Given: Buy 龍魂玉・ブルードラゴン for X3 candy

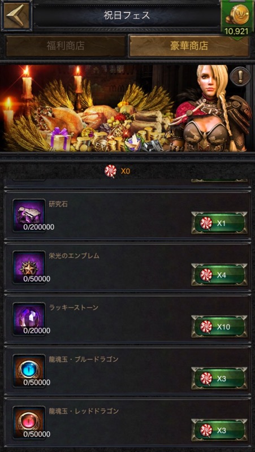Looking at the screenshot, I should pos(219,379).
